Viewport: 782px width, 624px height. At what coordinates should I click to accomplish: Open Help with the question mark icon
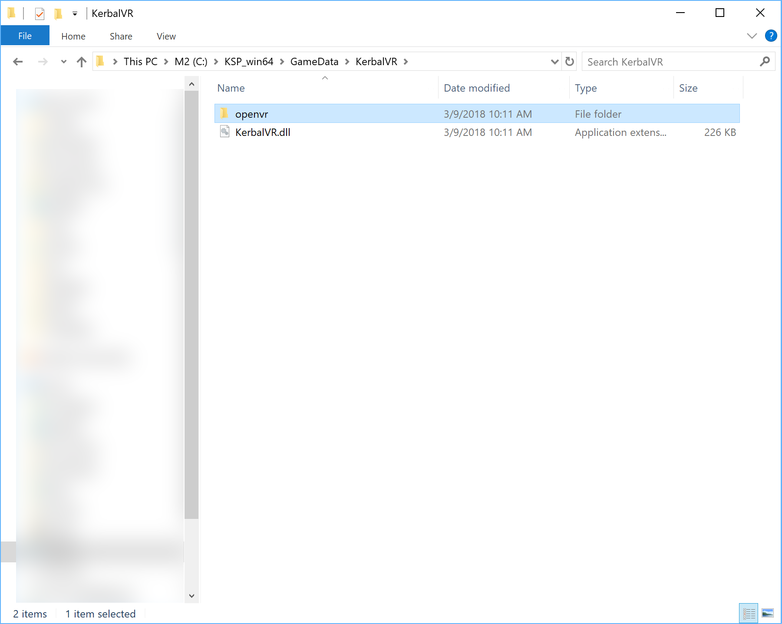771,36
